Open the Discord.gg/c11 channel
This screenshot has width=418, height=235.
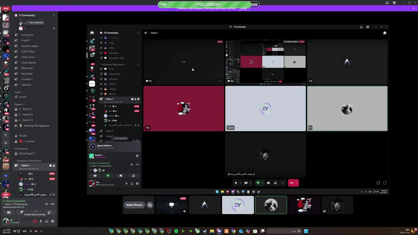(x=27, y=153)
